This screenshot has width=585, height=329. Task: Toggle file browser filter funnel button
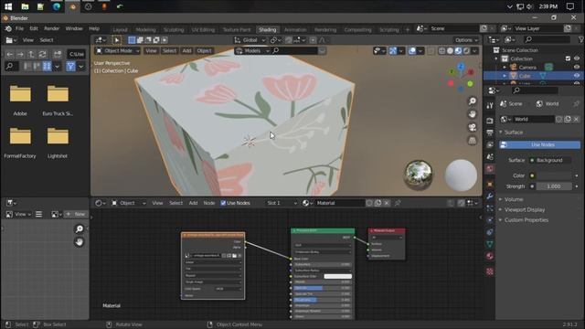pos(70,67)
